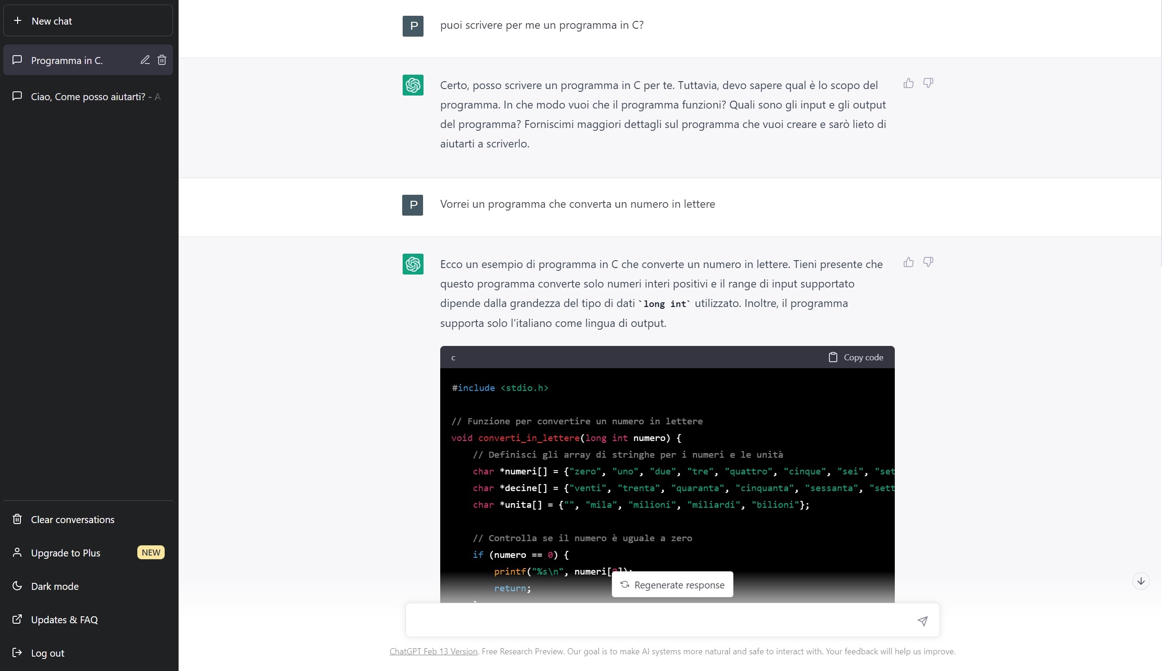Send message with paper plane icon

tap(922, 621)
